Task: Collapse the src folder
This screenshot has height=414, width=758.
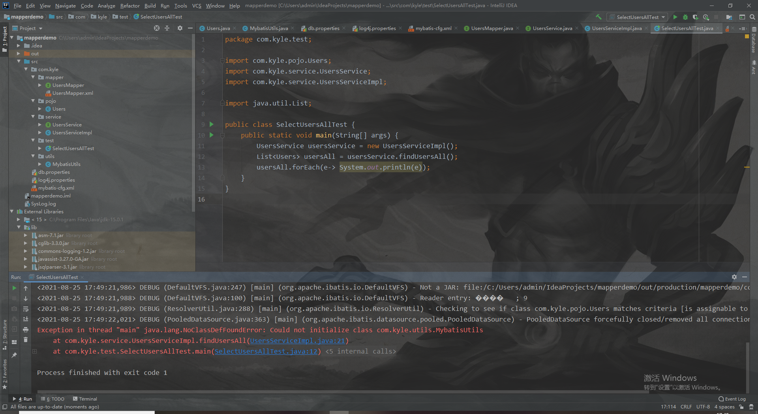Action: coord(19,62)
